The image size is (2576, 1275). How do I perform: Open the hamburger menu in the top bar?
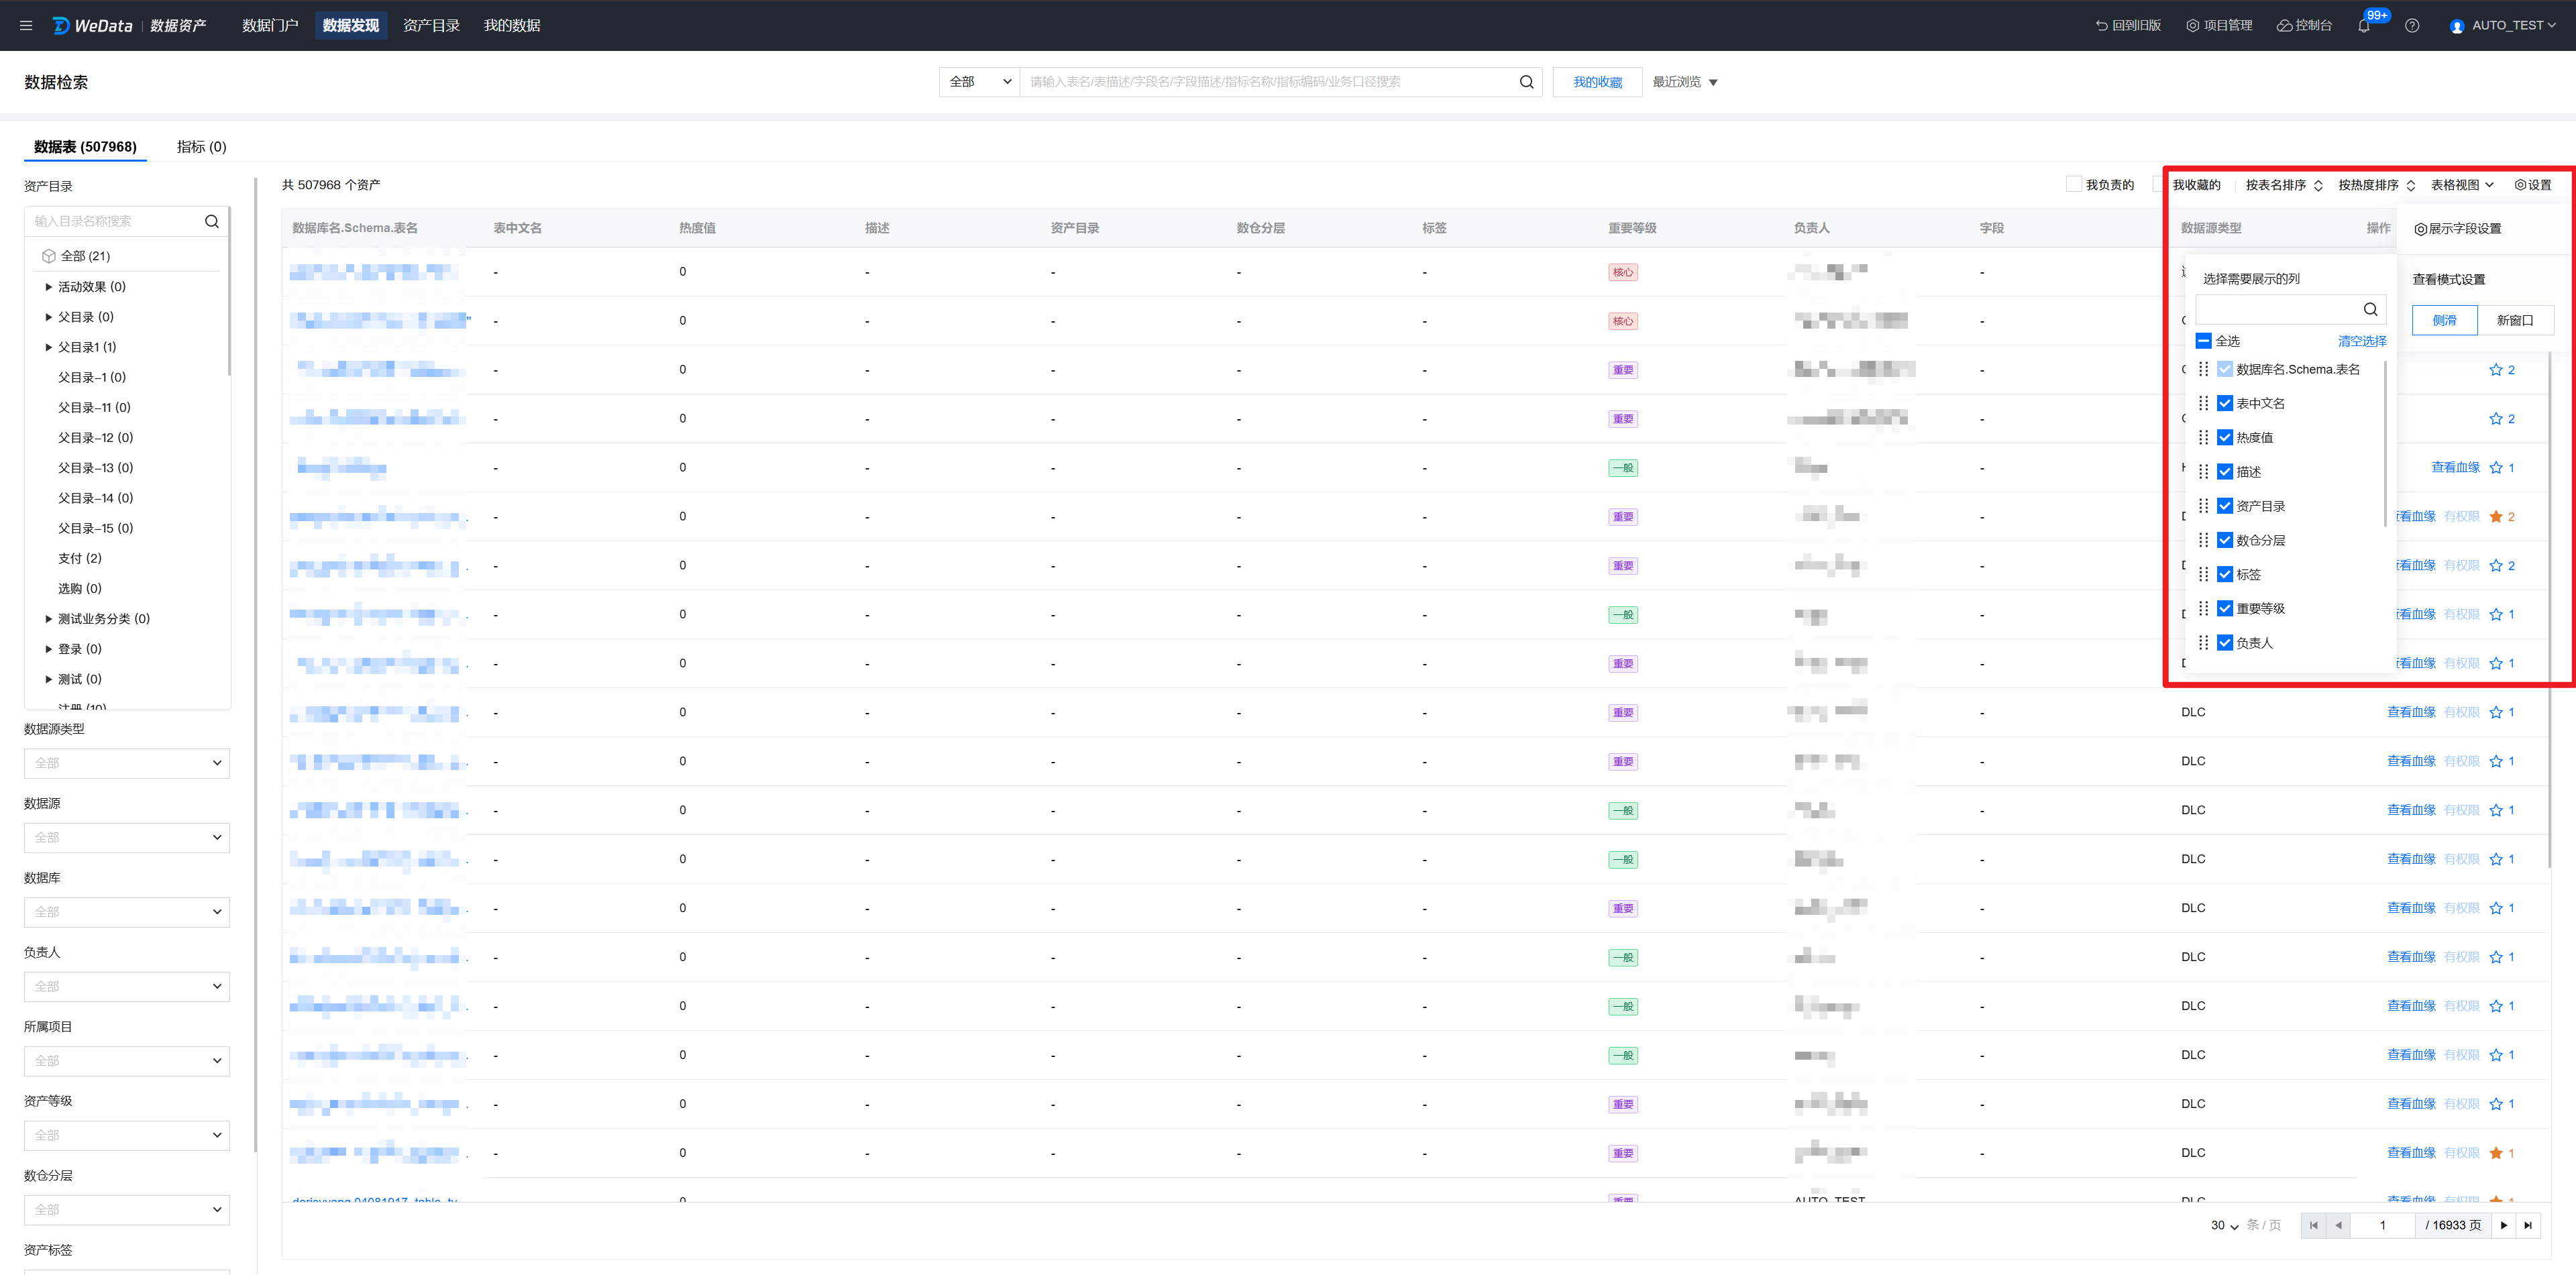tap(26, 26)
